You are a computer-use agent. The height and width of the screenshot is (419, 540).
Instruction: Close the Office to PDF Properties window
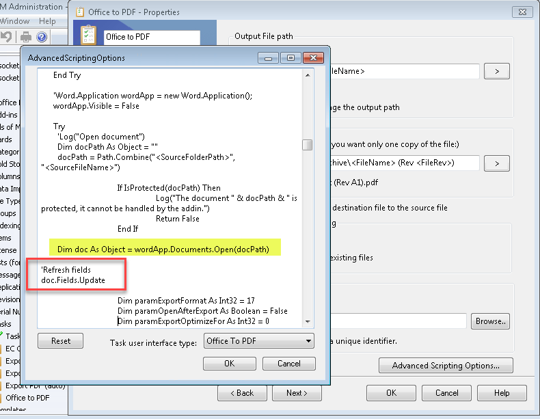click(x=522, y=12)
